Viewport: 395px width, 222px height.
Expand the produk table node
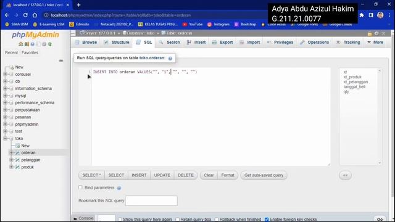coord(11,167)
